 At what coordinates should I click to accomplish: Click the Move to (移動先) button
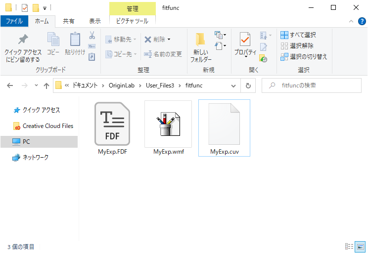point(121,40)
